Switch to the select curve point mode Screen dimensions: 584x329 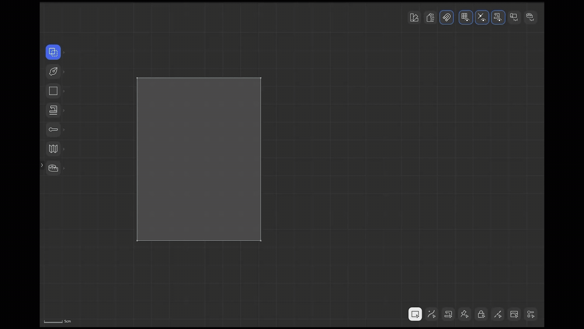point(432,314)
